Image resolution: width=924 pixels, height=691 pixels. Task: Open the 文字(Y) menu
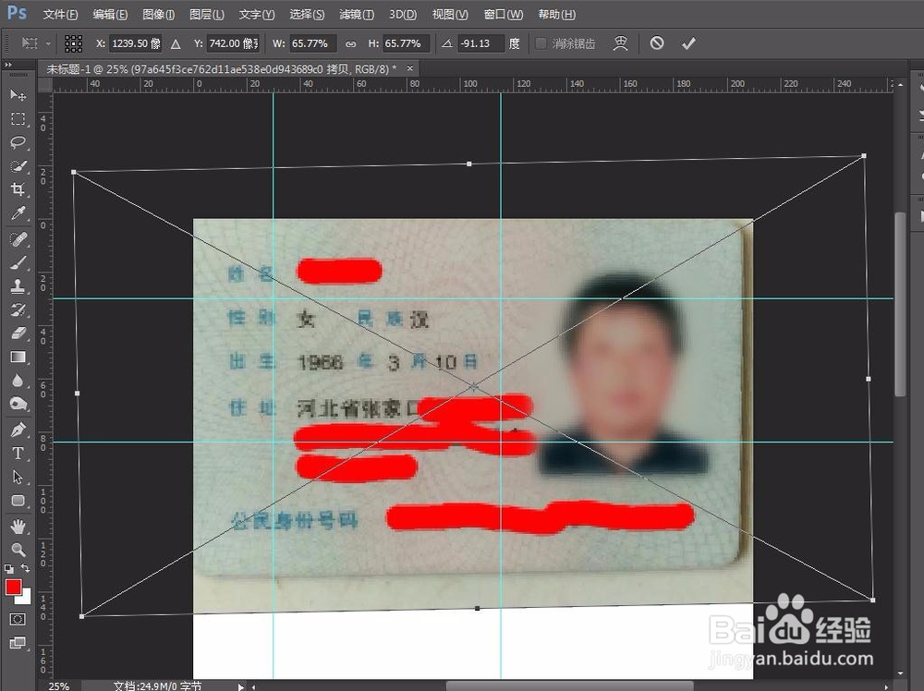[256, 14]
